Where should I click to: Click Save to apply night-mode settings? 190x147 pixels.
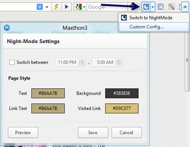(93, 133)
